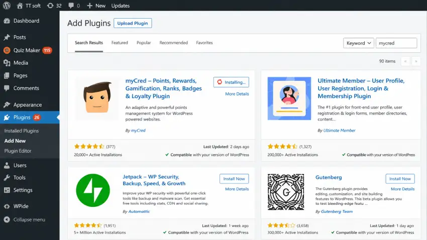Open Installed Plugins submenu item
The width and height of the screenshot is (427, 240).
click(22, 131)
